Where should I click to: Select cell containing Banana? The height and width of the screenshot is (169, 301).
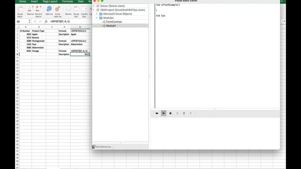coord(39,38)
